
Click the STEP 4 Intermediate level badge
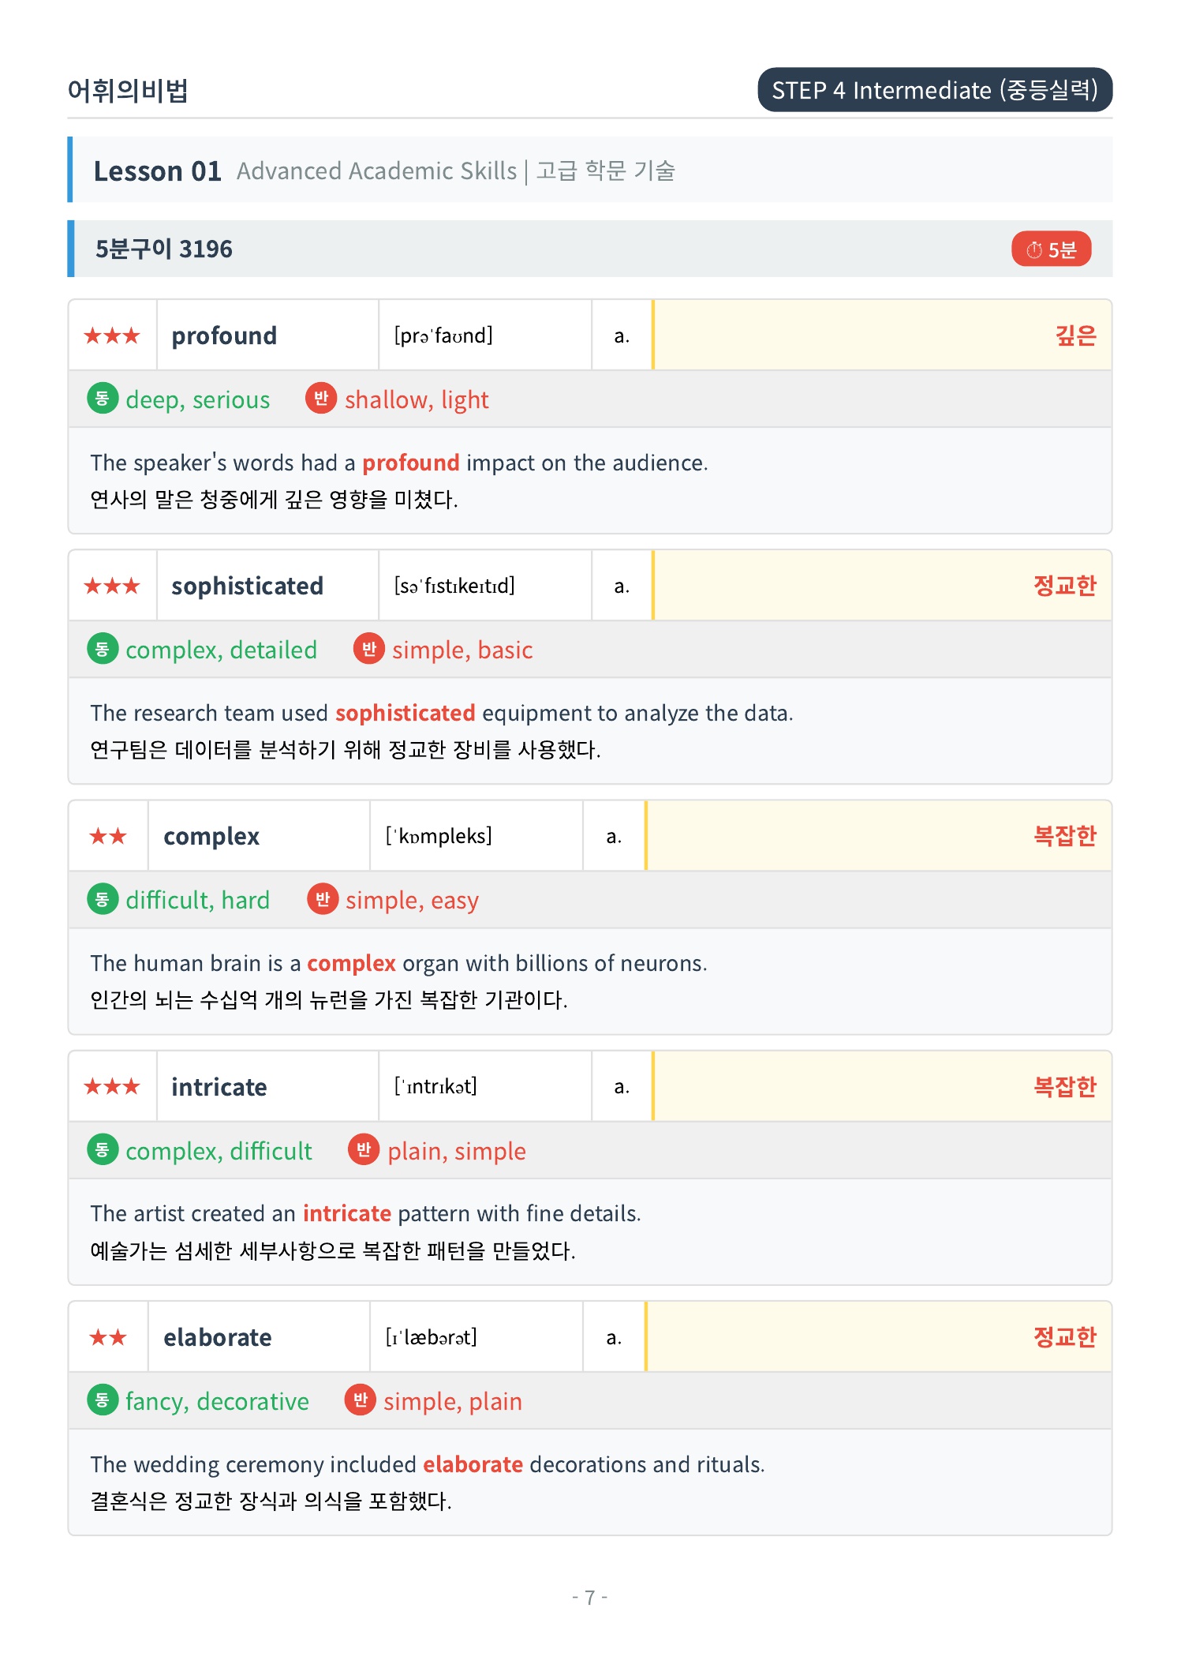pos(935,90)
